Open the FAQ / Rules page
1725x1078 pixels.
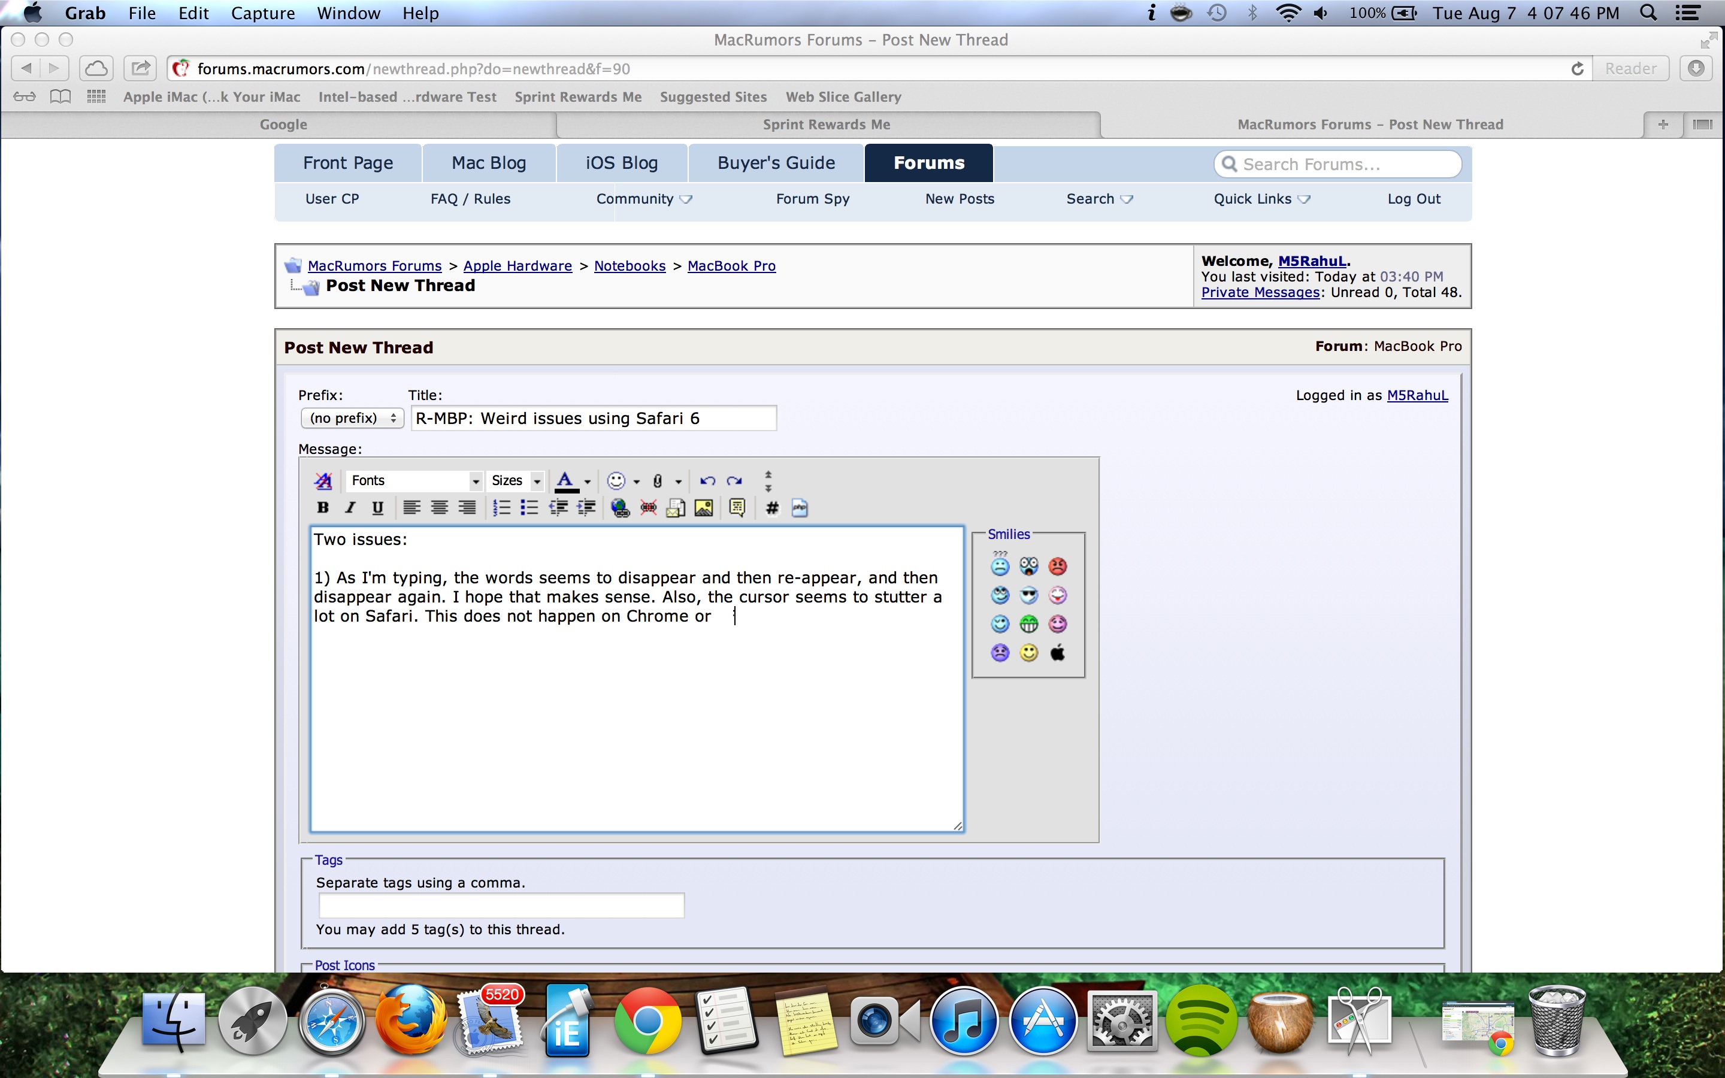point(470,199)
